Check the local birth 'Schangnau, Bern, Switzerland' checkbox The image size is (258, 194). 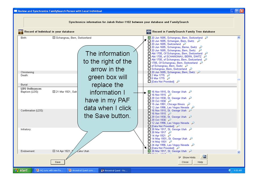coord(54,38)
